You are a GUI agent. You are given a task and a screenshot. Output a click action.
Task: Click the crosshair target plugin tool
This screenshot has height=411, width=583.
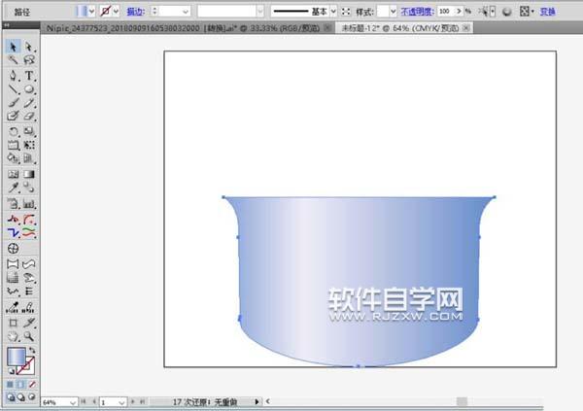(13, 248)
